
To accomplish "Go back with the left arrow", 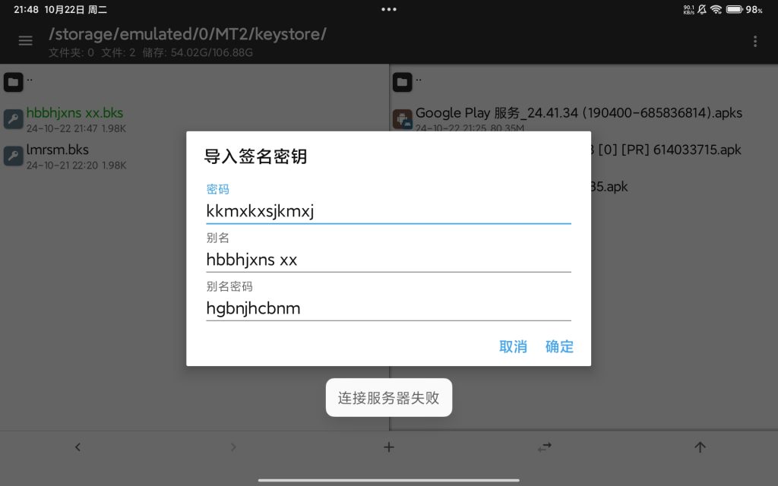I will (78, 447).
